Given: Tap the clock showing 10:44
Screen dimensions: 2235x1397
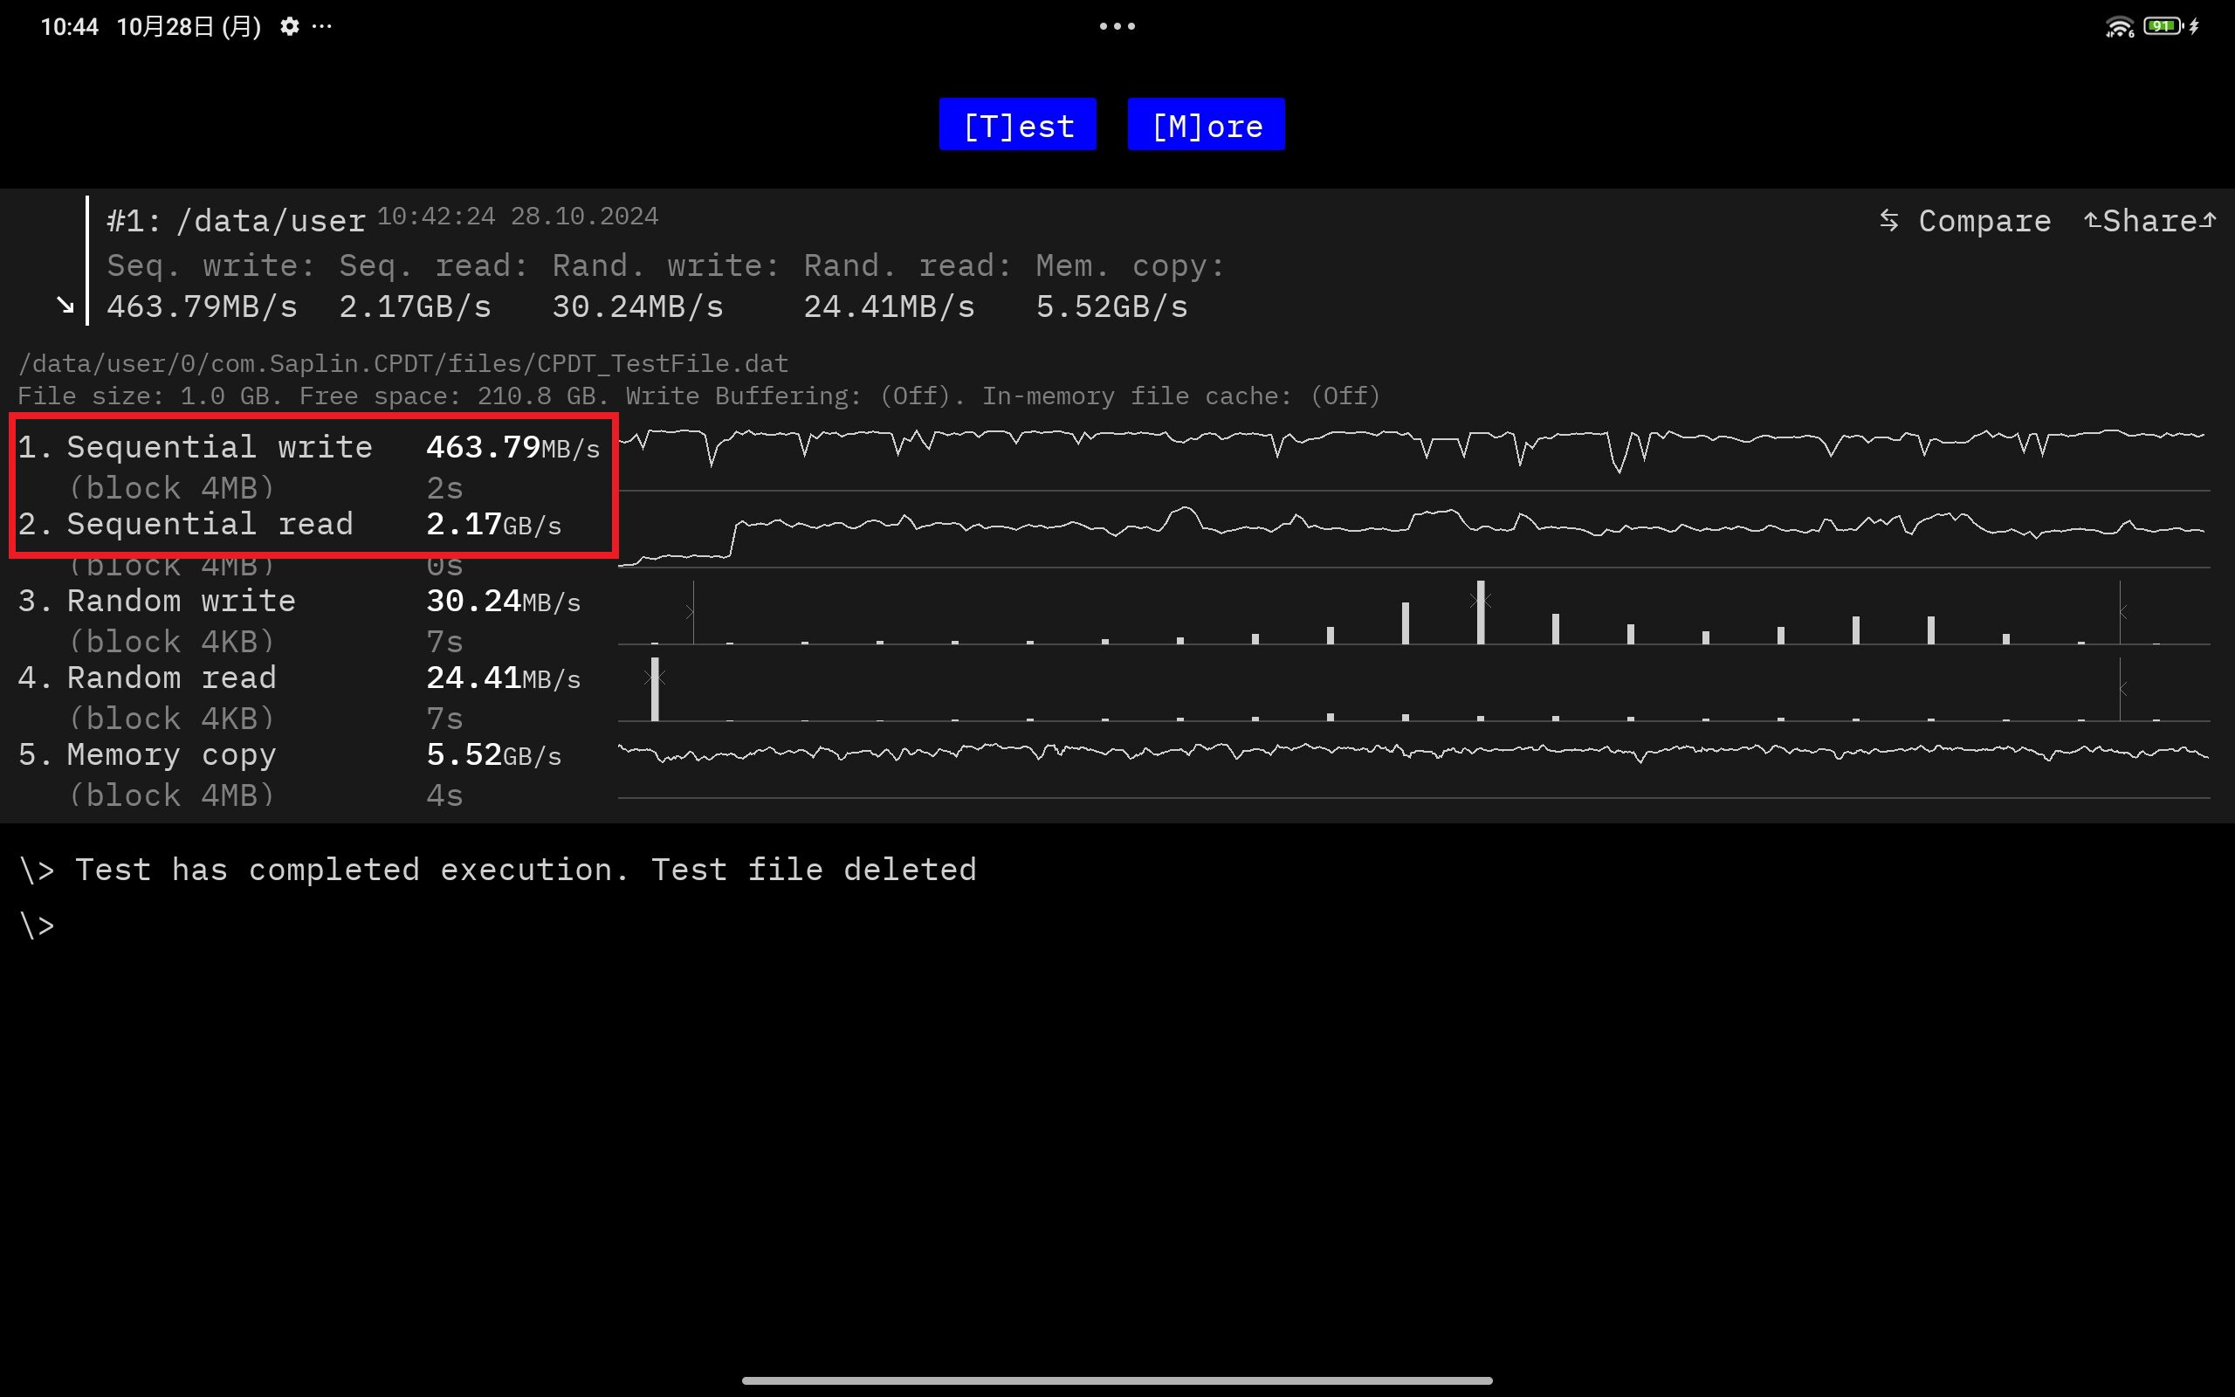Looking at the screenshot, I should (x=69, y=27).
